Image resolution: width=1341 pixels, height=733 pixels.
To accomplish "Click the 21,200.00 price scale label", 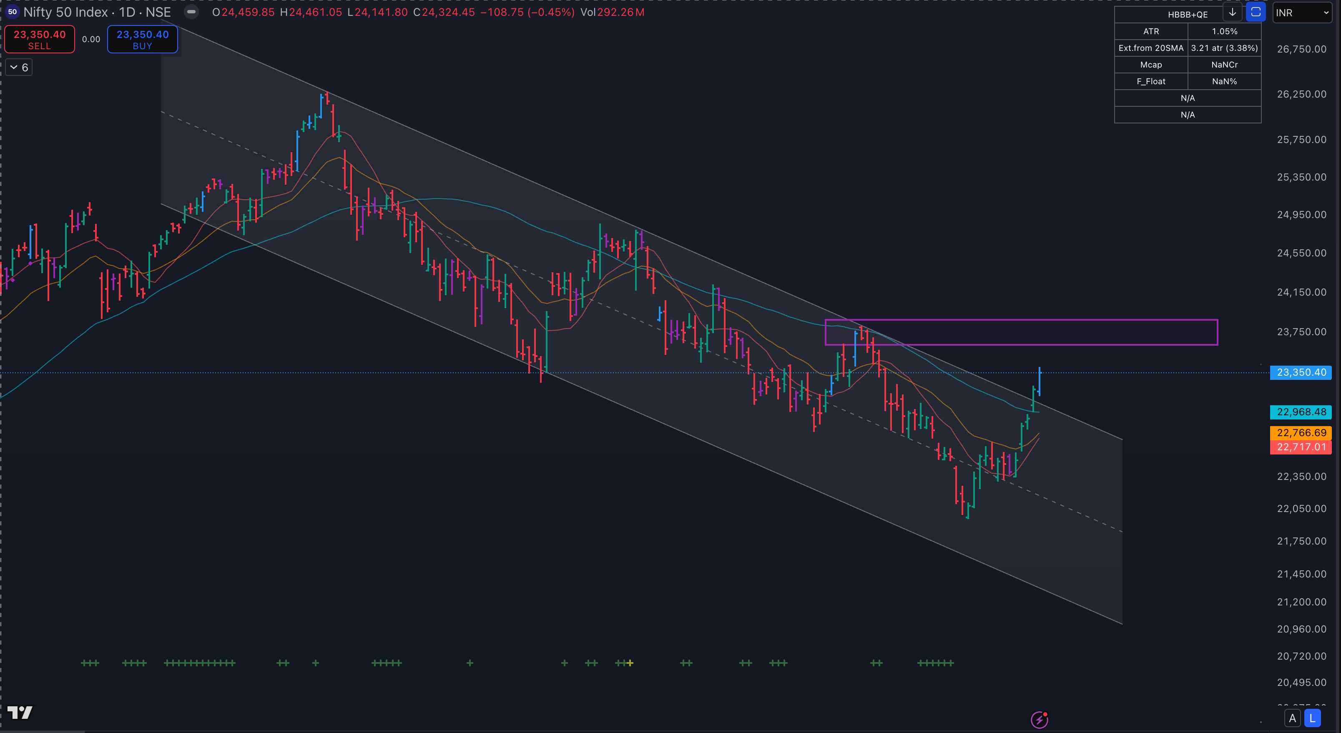I will (1301, 602).
